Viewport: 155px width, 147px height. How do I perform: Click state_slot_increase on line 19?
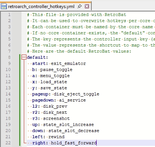pos(68,124)
